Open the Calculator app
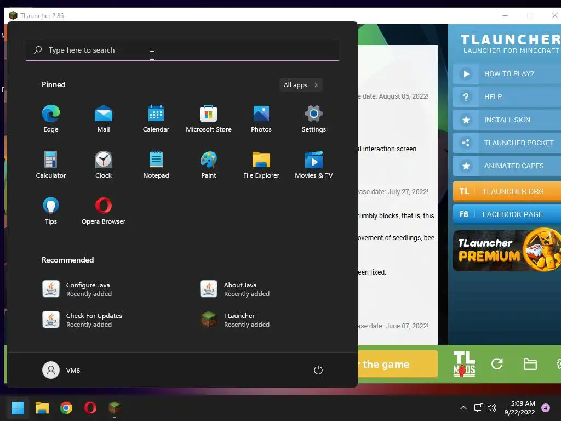Viewport: 561px width, 421px height. coord(51,164)
